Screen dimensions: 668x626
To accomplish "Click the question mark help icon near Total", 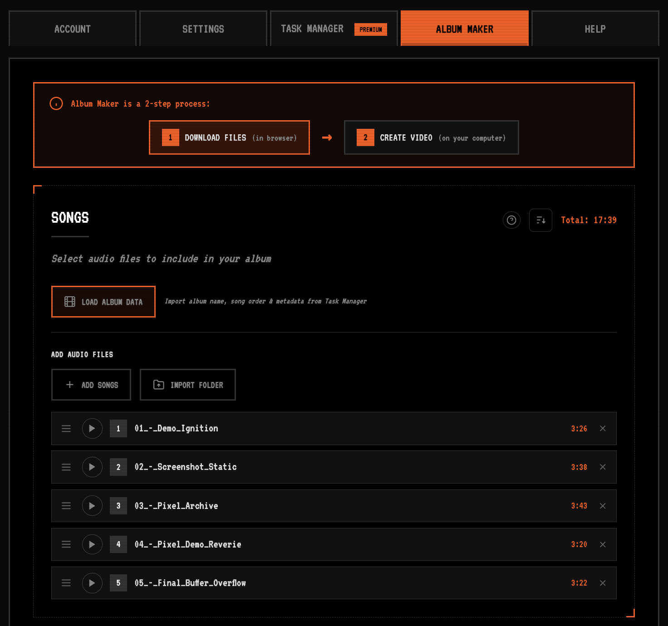I will pyautogui.click(x=511, y=220).
